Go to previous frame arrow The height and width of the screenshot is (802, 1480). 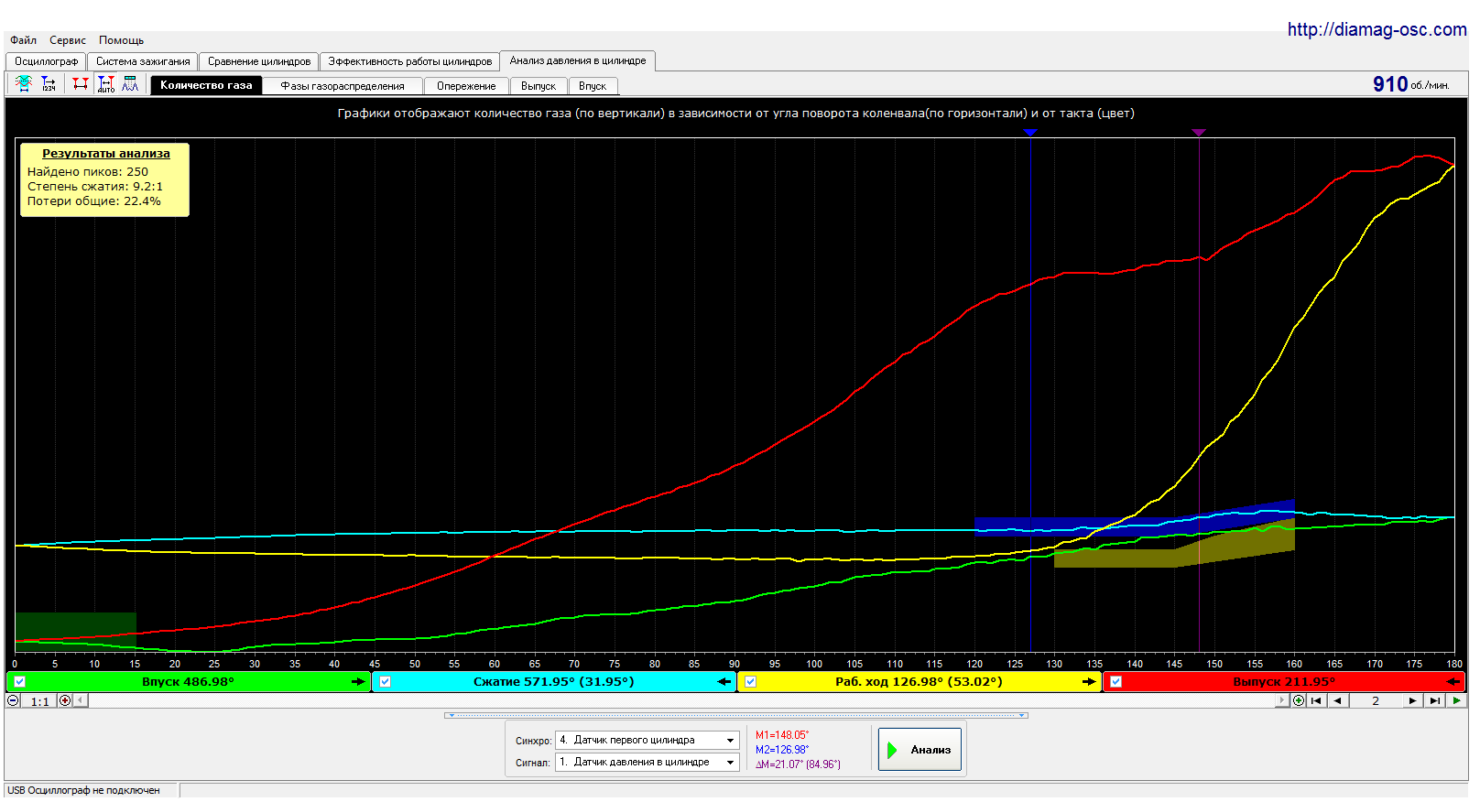pyautogui.click(x=1338, y=700)
